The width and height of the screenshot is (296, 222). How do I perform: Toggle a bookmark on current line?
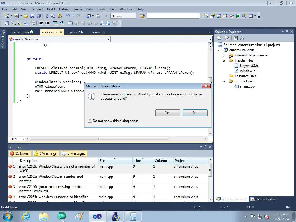tap(70, 23)
